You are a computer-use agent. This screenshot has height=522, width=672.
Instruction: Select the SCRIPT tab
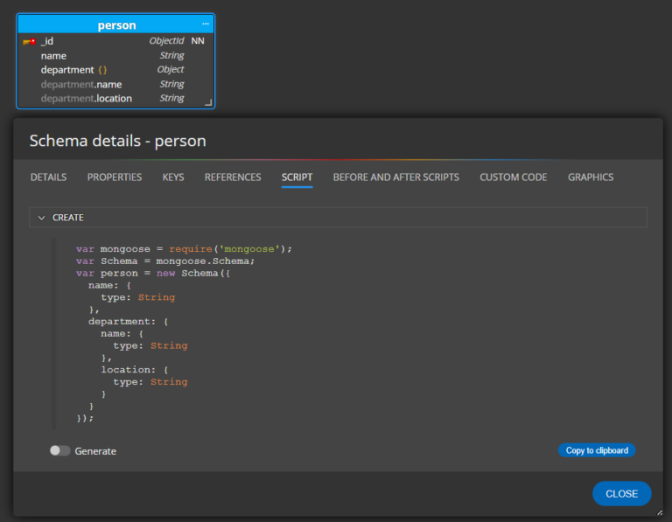click(x=297, y=177)
